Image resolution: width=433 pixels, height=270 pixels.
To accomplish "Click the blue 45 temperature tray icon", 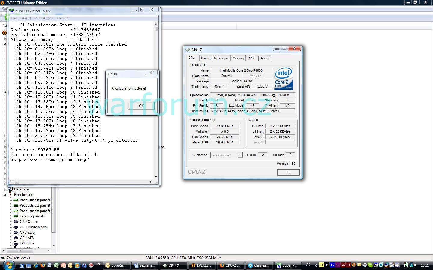I will [x=332, y=265].
